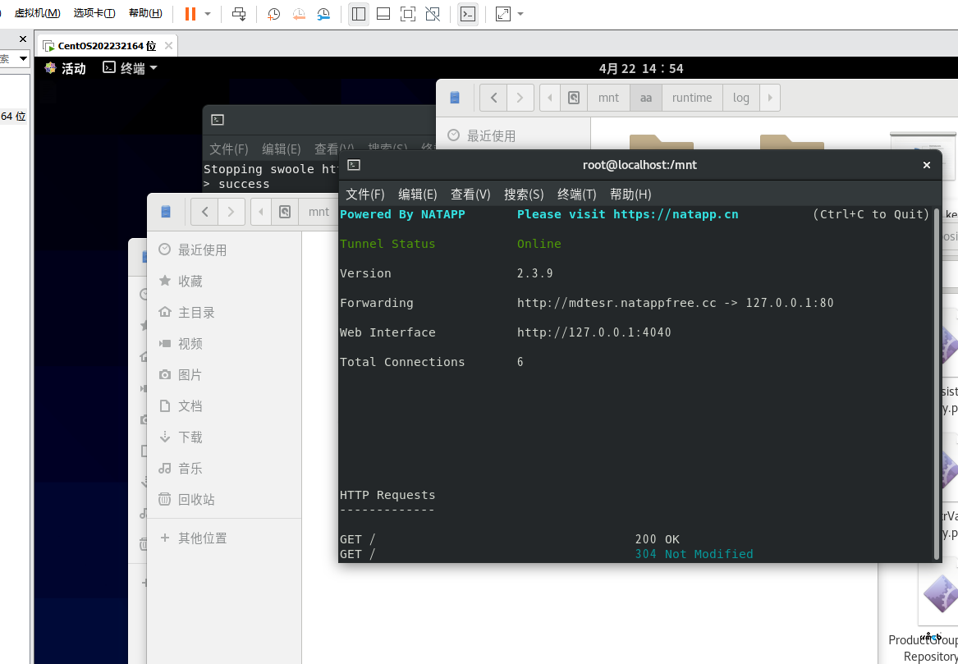Toggle the VMware thumbnail bar view
Viewport: 958px width, 664px height.
(x=383, y=13)
